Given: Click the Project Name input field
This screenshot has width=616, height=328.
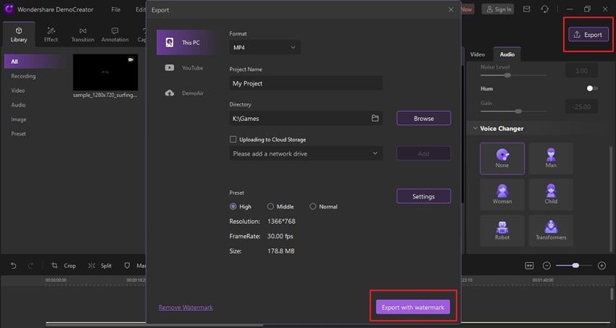Looking at the screenshot, I should click(306, 83).
